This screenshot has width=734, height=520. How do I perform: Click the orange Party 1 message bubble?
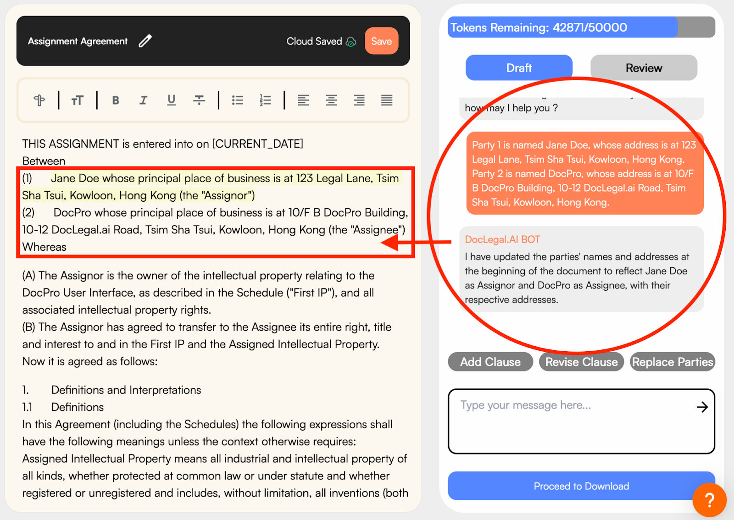point(585,173)
